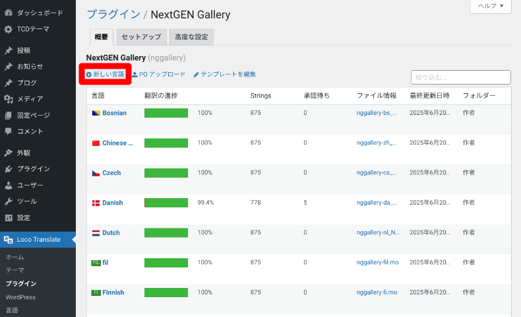The height and width of the screenshot is (317, 521).
Task: Click the プラグイン plug icon in sidebar
Action: click(x=9, y=169)
